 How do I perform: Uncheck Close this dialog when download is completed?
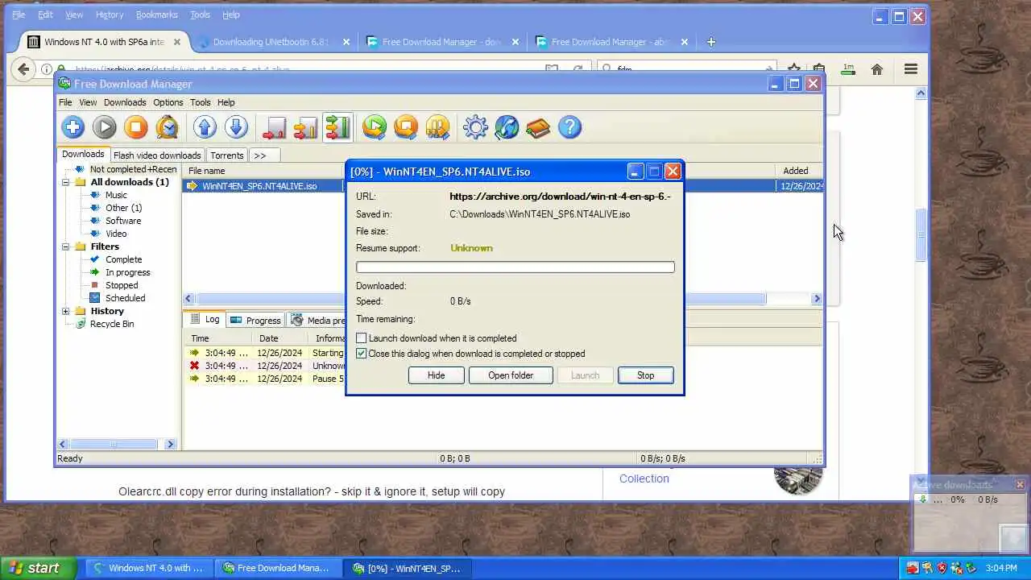[362, 354]
